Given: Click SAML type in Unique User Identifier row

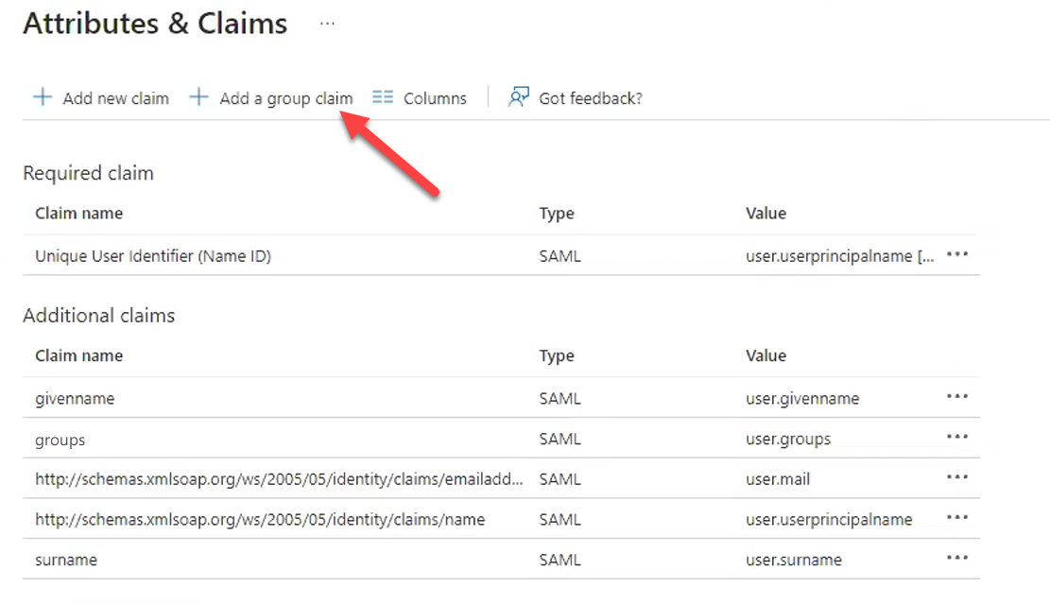Looking at the screenshot, I should pyautogui.click(x=559, y=256).
